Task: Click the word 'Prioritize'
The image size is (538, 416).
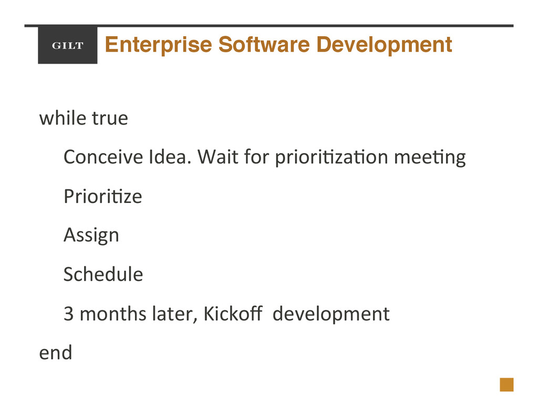Action: pos(102,197)
